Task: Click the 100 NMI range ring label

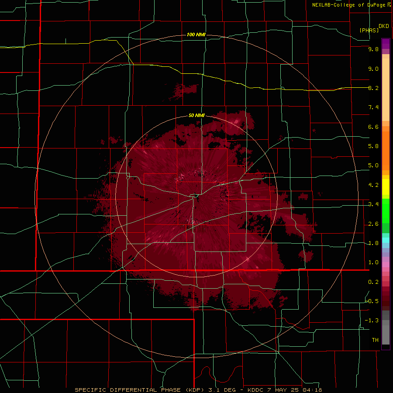Action: pyautogui.click(x=196, y=34)
